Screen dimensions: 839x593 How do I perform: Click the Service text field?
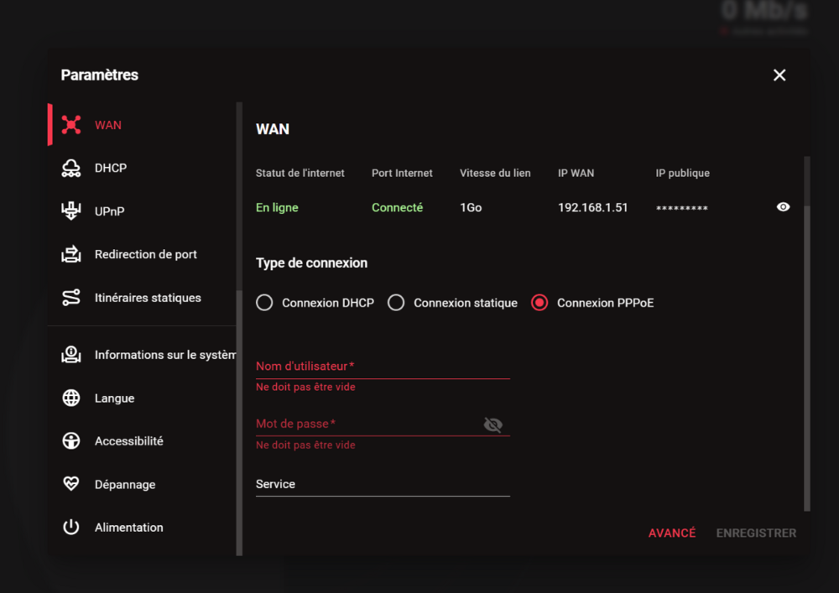click(383, 484)
